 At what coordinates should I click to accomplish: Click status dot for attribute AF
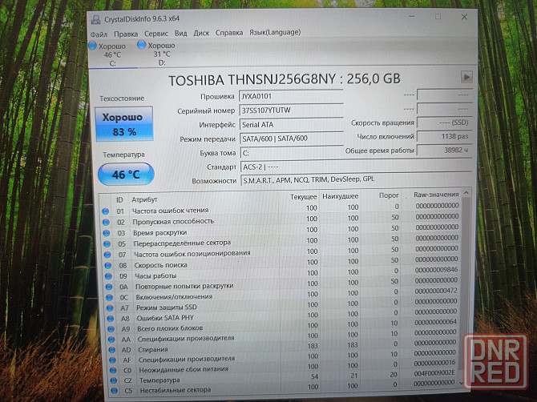(113, 360)
